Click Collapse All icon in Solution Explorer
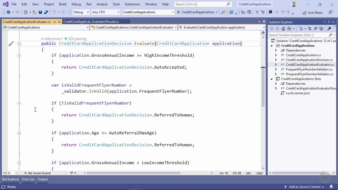Screen dimensions: 338x190 coord(316,28)
